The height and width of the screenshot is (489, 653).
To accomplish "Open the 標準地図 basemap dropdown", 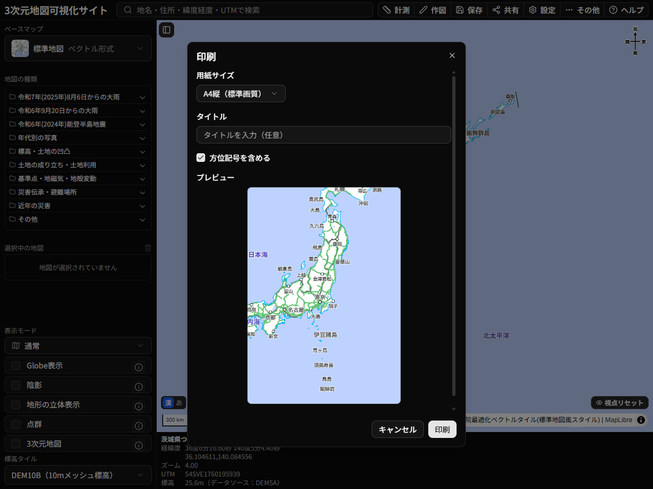I will (78, 48).
